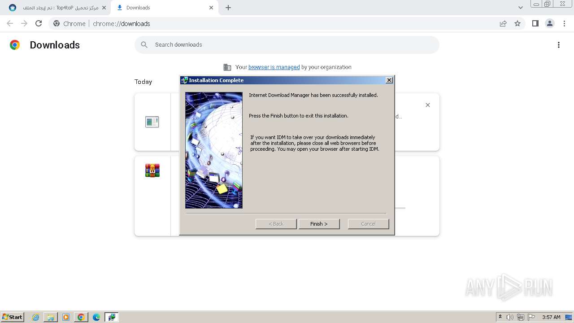Screen dimensions: 574x323
Task: Click search magnifier icon in downloads
Action: tap(144, 45)
